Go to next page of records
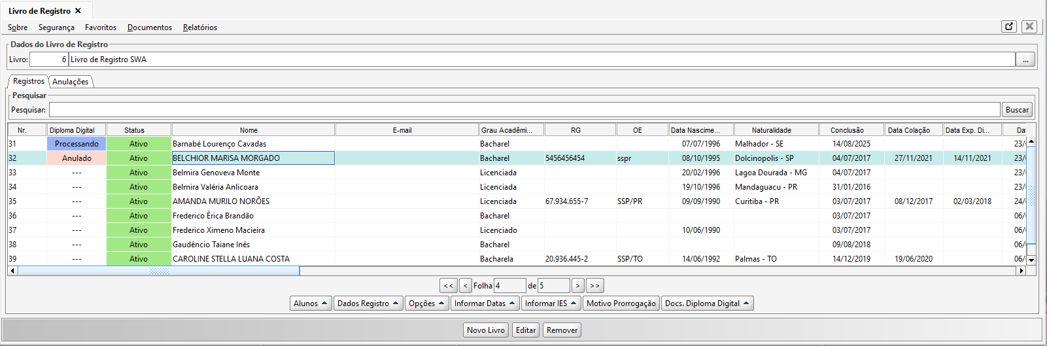1047x346 pixels. (578, 286)
